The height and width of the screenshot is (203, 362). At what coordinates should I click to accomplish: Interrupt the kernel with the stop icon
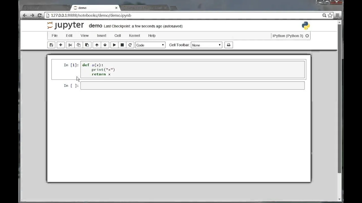[122, 45]
